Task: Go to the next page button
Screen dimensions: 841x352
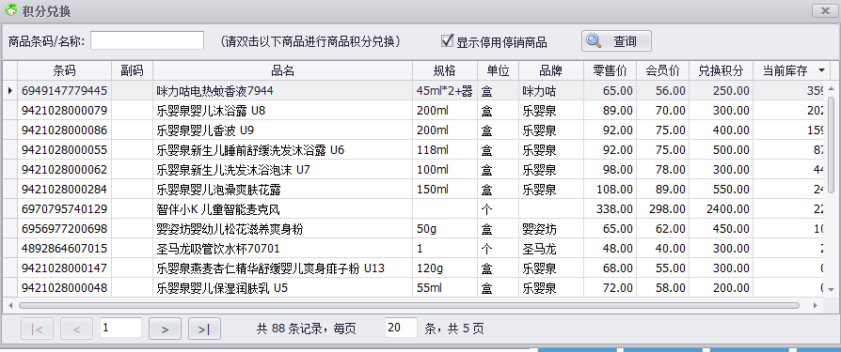Action: coord(165,329)
